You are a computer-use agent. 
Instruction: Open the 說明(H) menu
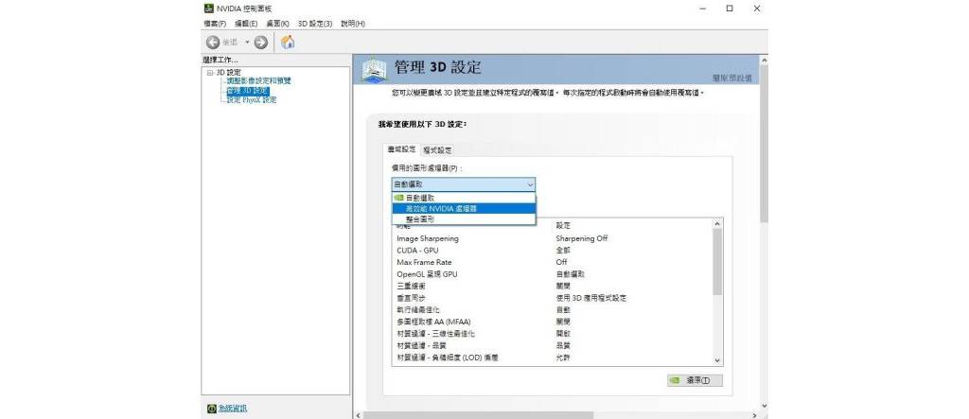(x=352, y=24)
